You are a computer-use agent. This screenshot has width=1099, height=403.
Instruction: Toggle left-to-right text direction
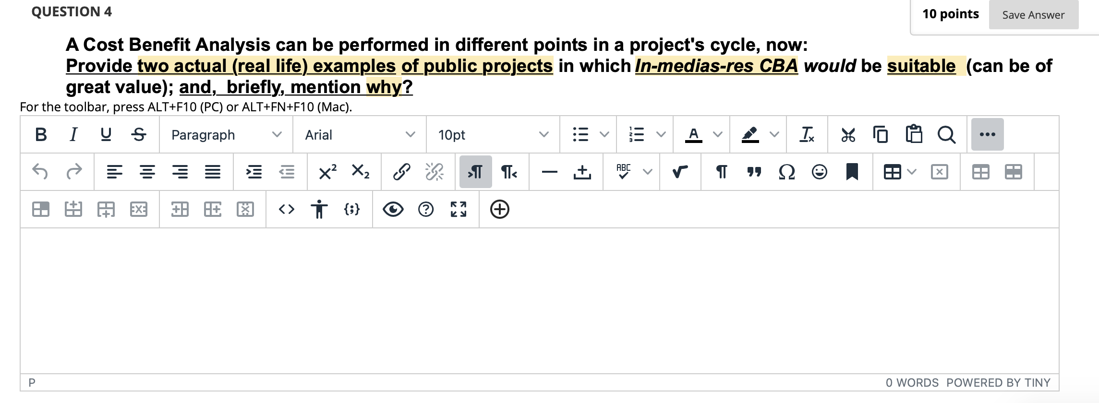point(475,172)
